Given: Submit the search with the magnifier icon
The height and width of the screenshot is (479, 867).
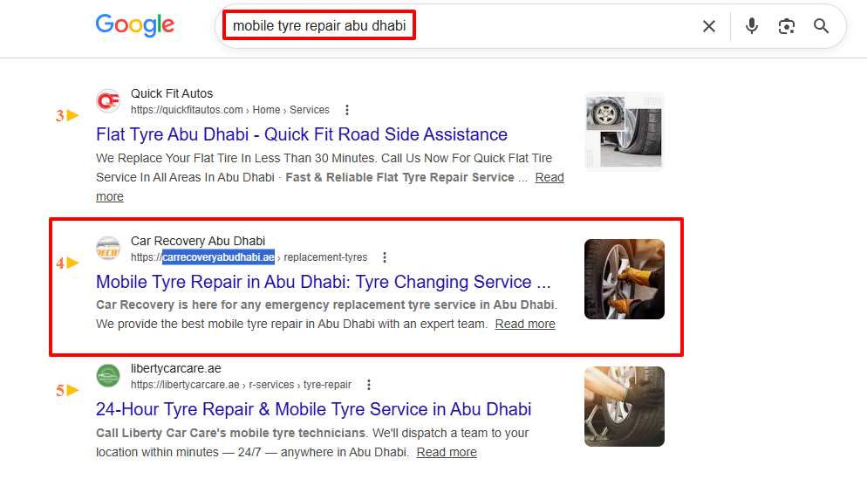Looking at the screenshot, I should point(821,26).
